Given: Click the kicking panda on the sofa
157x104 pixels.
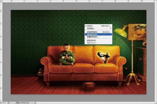Looking at the screenshot, I should pyautogui.click(x=104, y=58).
